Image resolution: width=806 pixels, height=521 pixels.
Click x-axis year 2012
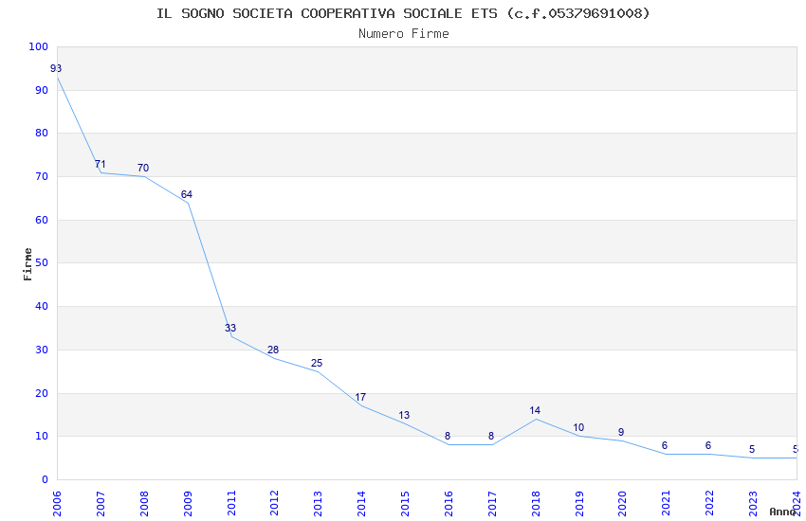pos(274,503)
